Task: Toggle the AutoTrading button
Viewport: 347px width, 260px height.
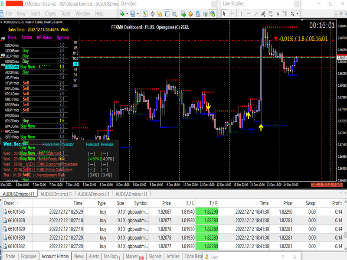Action: tap(213, 14)
